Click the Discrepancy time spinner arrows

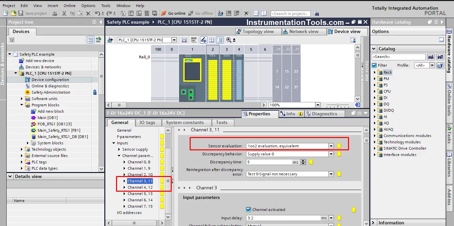tap(303, 162)
